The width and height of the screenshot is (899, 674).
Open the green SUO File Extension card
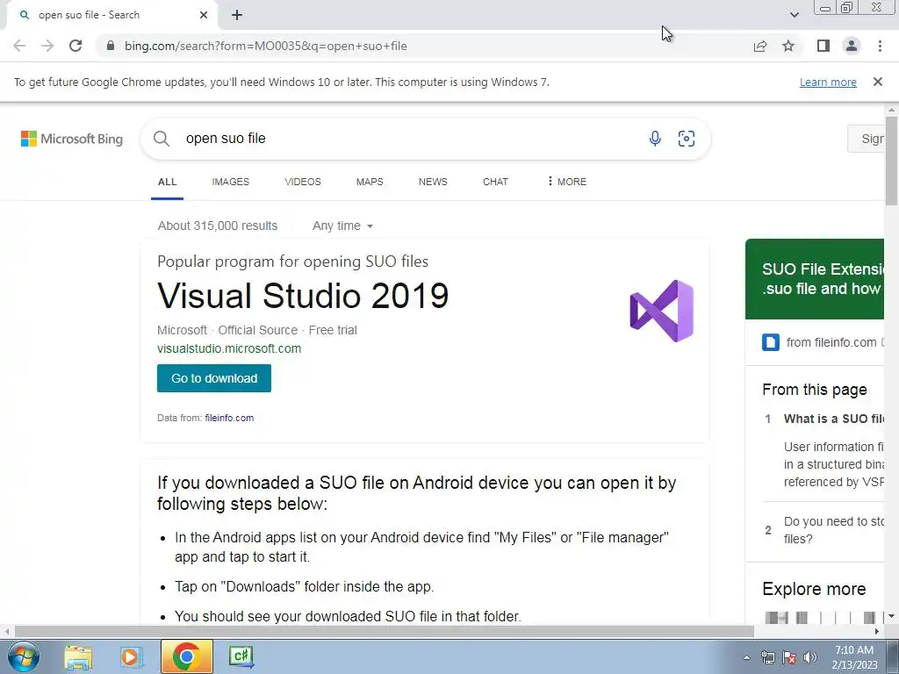point(815,279)
